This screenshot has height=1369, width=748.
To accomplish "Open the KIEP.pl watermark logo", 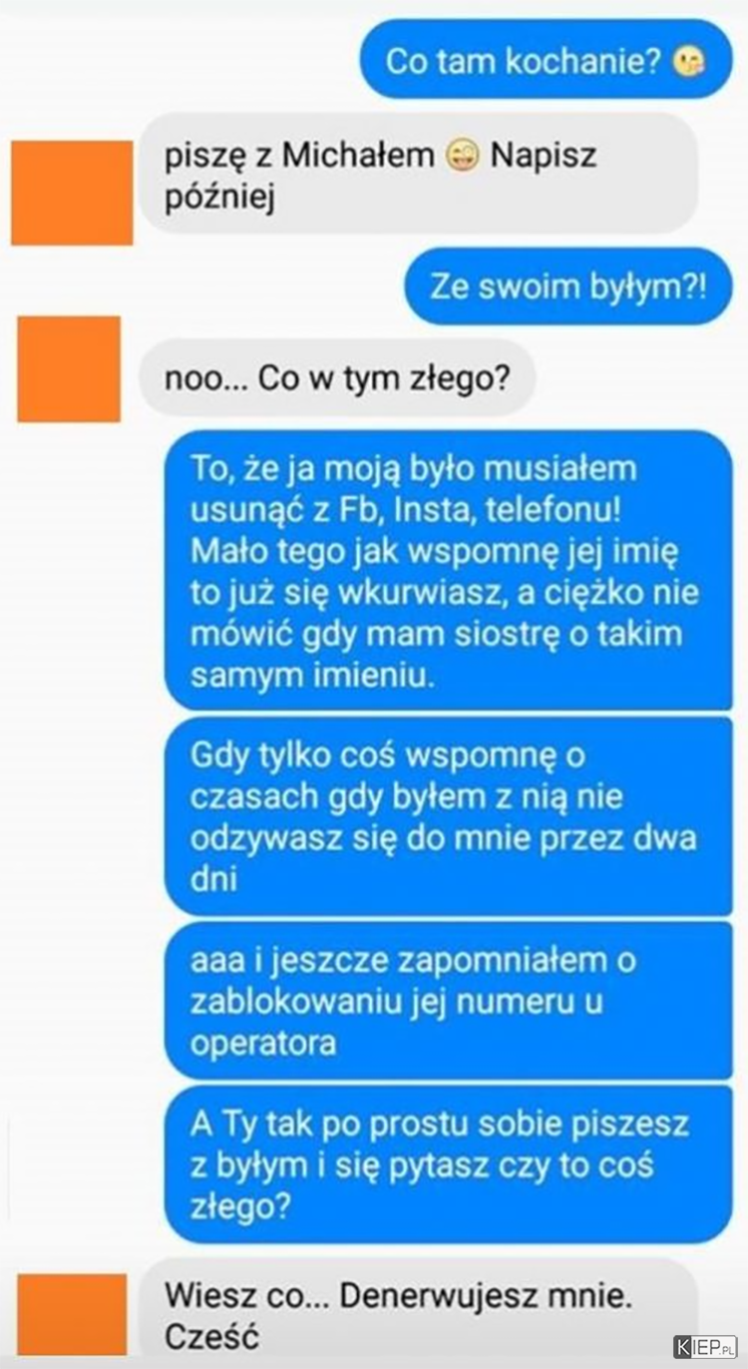I will (705, 1346).
